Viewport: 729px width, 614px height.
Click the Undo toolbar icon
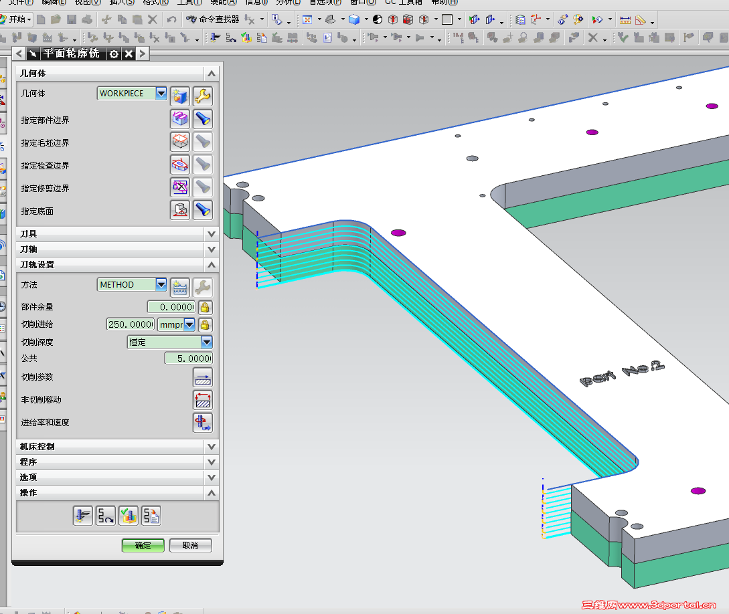point(171,19)
